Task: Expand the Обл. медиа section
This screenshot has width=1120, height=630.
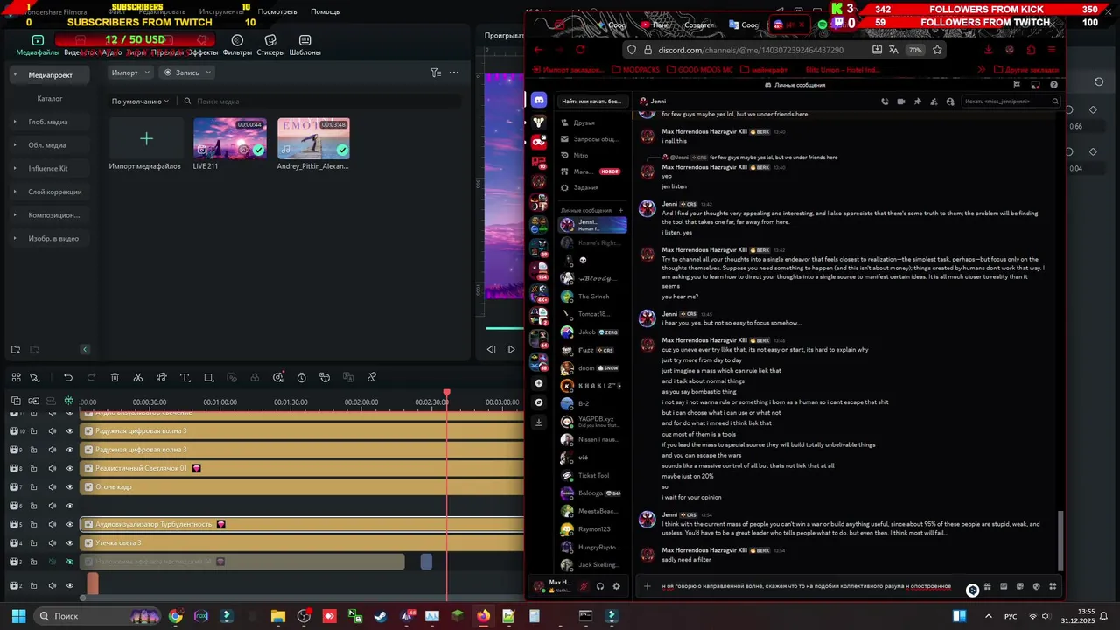Action: click(x=15, y=145)
